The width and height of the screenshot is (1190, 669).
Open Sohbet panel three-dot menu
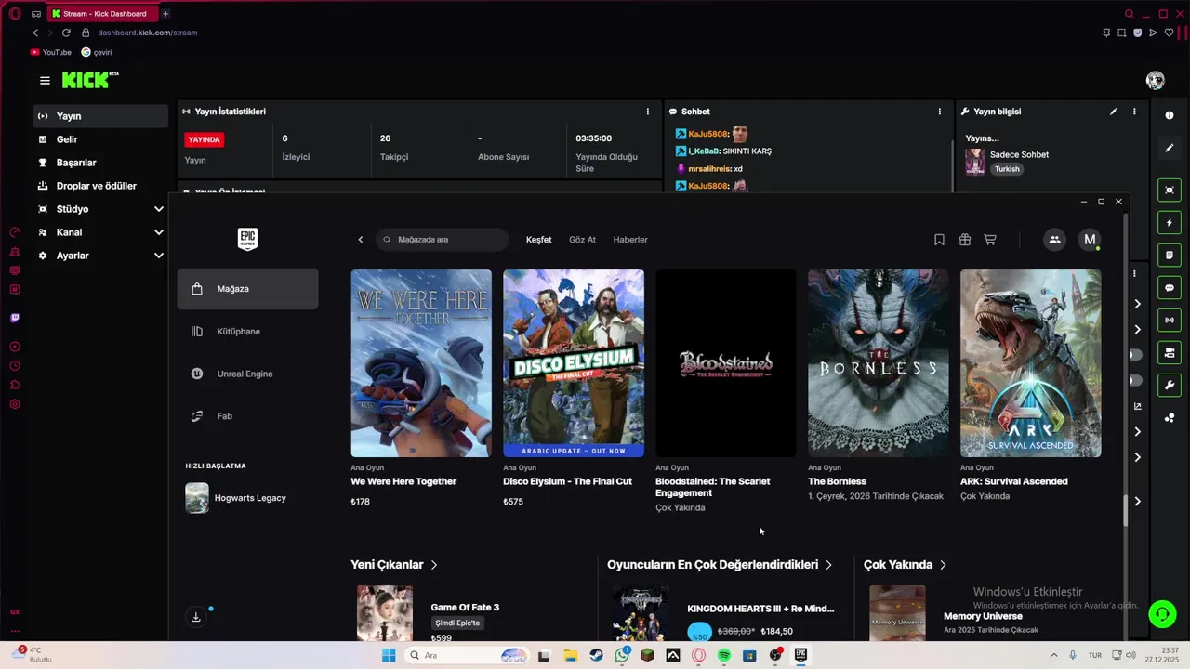pyautogui.click(x=940, y=111)
